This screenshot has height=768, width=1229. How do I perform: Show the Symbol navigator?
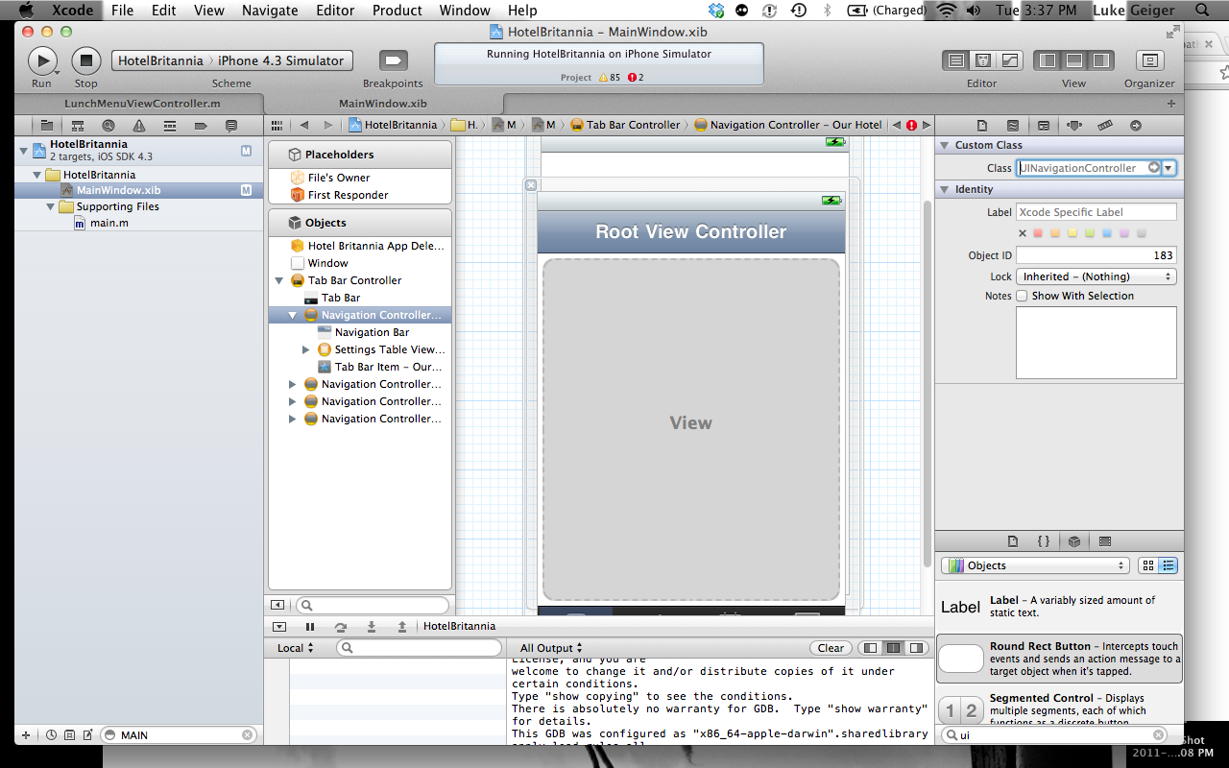click(78, 126)
